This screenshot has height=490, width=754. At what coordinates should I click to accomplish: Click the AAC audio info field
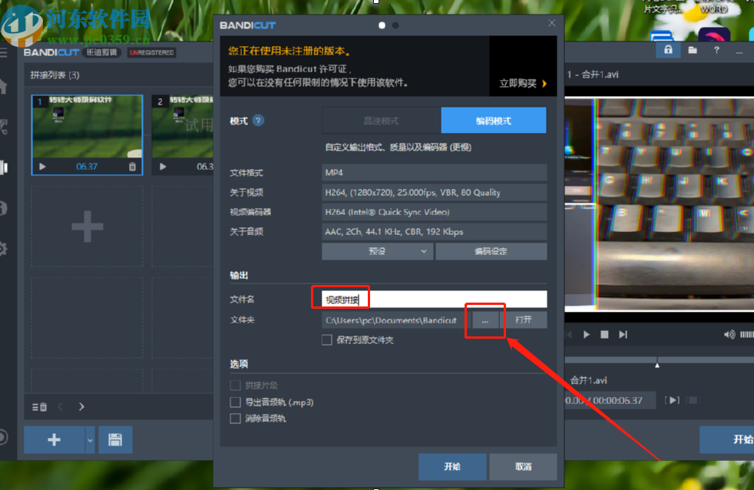(435, 232)
